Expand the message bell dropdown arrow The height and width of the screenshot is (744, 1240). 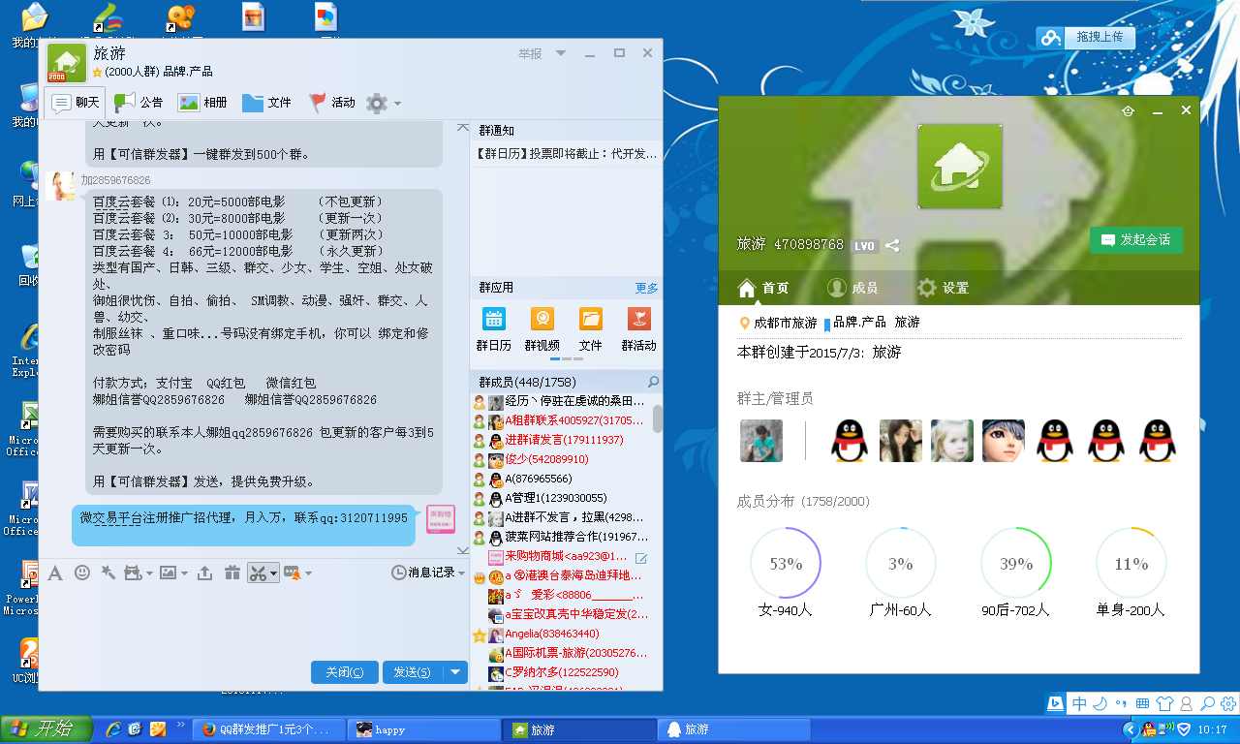click(308, 573)
